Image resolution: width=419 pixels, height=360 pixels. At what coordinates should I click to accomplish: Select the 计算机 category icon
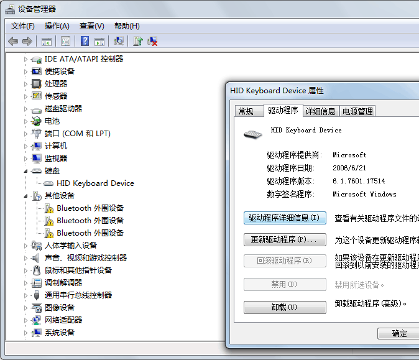coord(37,146)
